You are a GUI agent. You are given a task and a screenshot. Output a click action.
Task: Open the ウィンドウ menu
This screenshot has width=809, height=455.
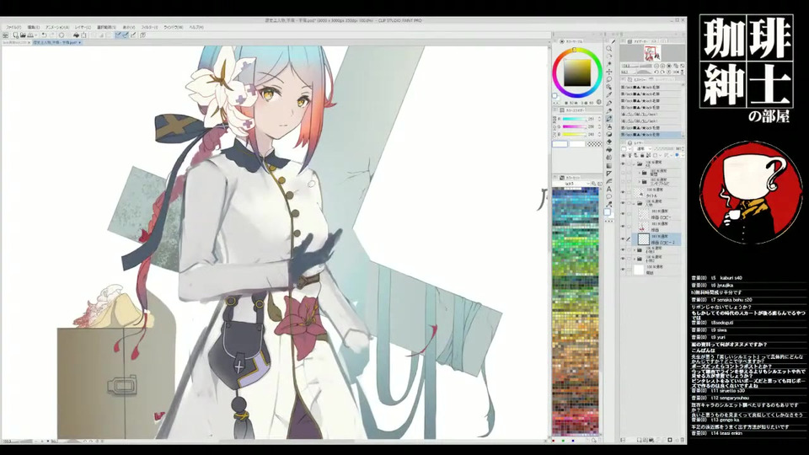pyautogui.click(x=173, y=27)
